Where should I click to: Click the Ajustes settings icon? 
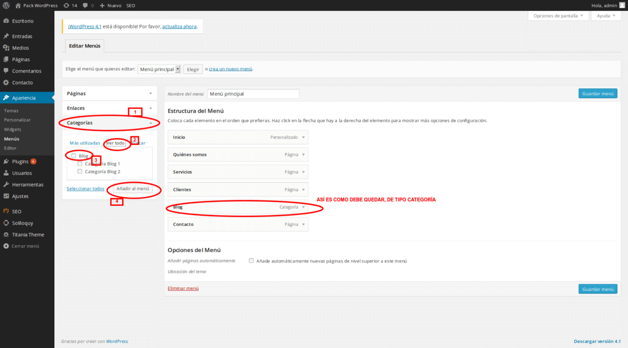6,196
